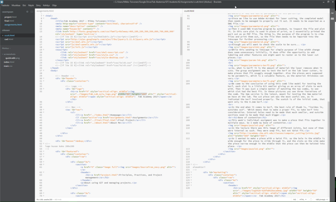Image resolution: width=336 pixels, height=202 pixels.
Task: Open working files settings gear icon
Action: (27, 12)
